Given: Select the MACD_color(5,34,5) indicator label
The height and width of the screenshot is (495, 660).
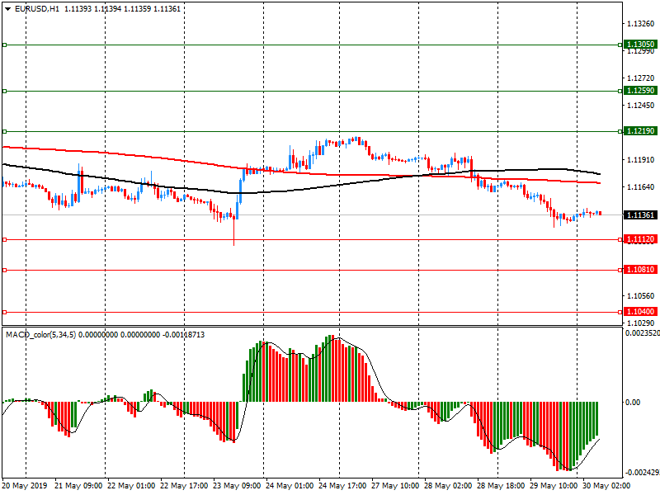Looking at the screenshot, I should click(x=40, y=335).
